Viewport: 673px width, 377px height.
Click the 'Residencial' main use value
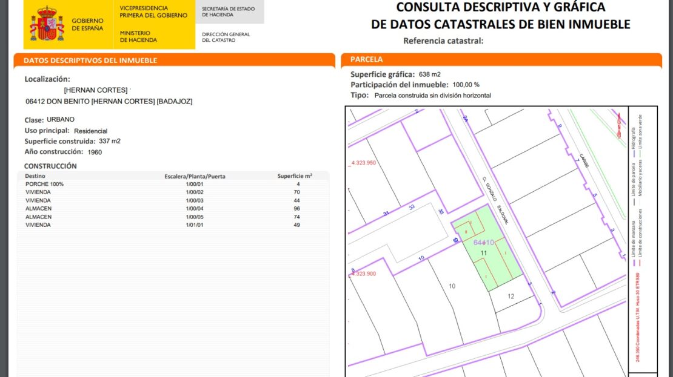[90, 131]
